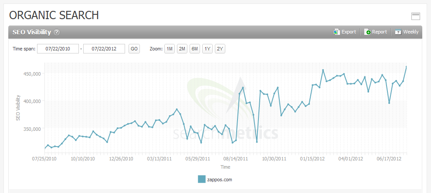Screen dimensions: 431x193
Task: Select the 2Y zoom option
Action: click(x=220, y=49)
